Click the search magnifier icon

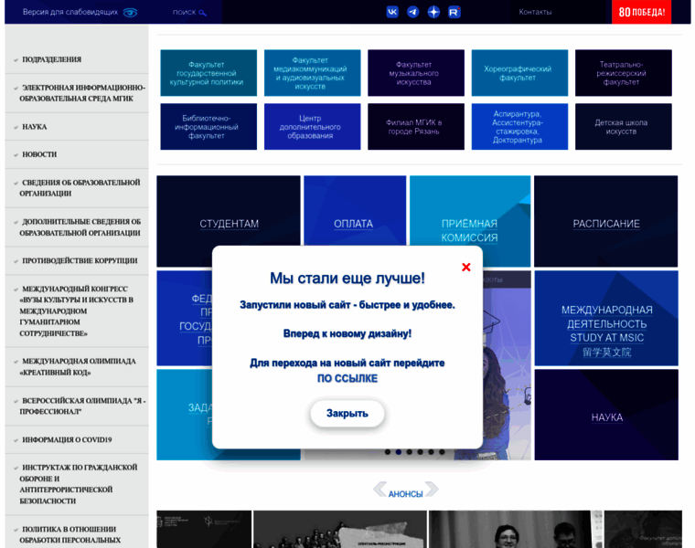(203, 13)
